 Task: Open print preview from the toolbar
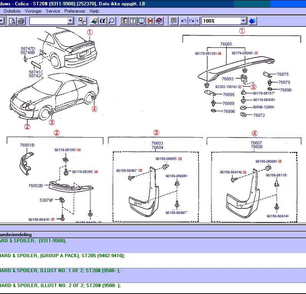click(12, 21)
